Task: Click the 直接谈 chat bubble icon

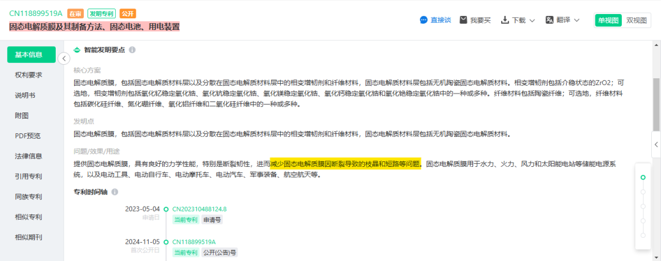Action: click(424, 20)
